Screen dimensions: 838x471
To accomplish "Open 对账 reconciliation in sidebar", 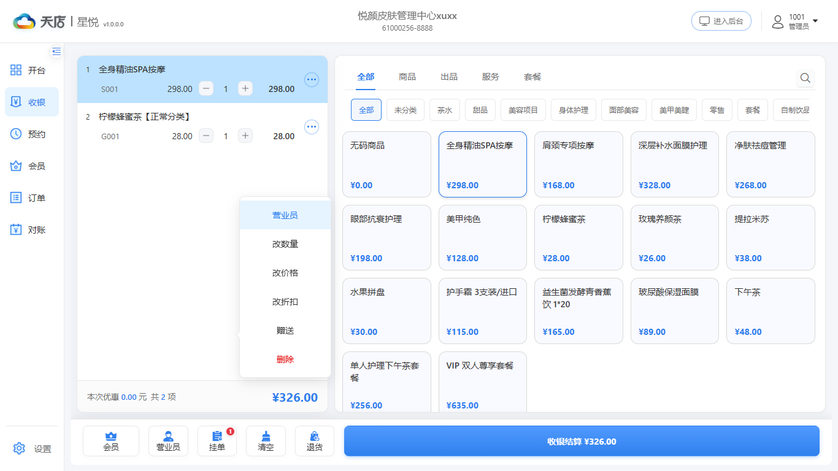I will [32, 229].
